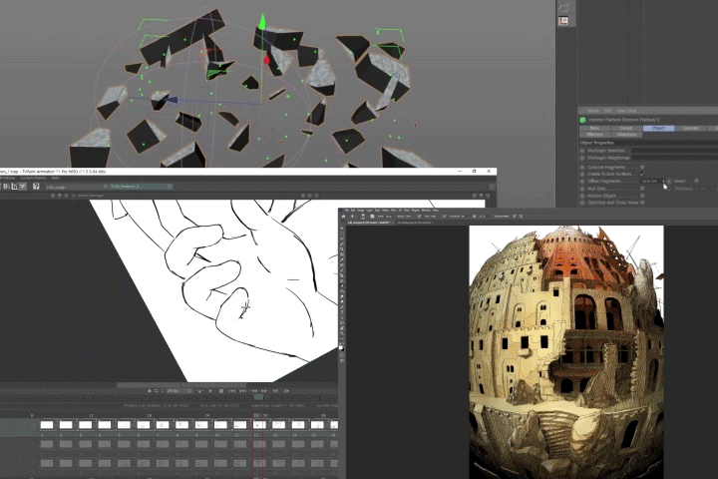Click the MoGraph Weightmap field
The height and width of the screenshot is (479, 718).
point(674,158)
